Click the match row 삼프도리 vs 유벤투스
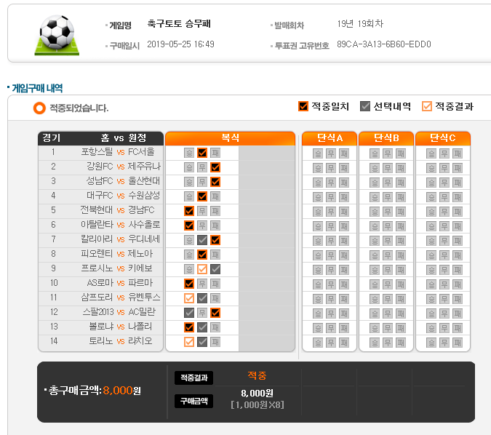 point(100,298)
